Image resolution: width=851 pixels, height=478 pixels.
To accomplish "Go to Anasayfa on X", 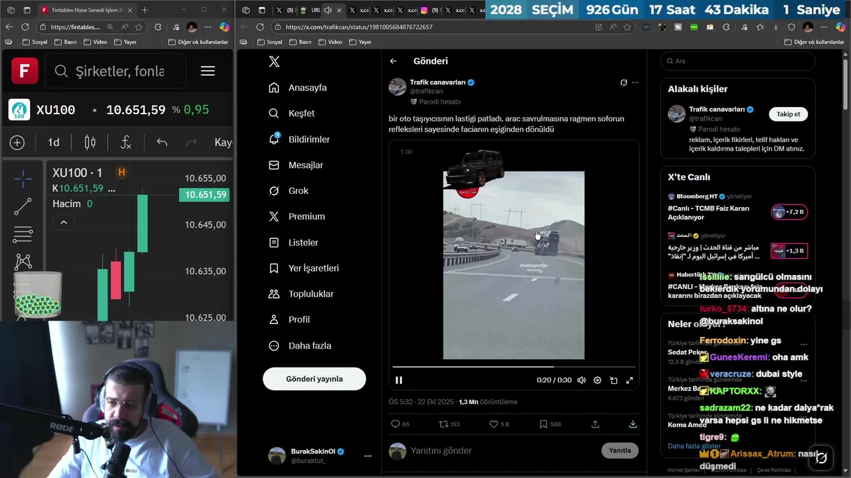I will [299, 88].
